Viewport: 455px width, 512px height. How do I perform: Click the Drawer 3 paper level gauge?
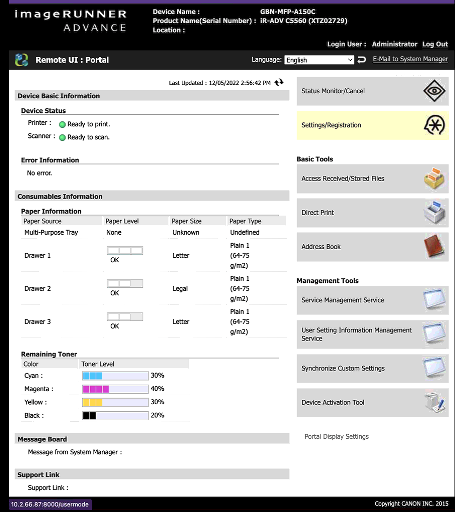(x=125, y=316)
